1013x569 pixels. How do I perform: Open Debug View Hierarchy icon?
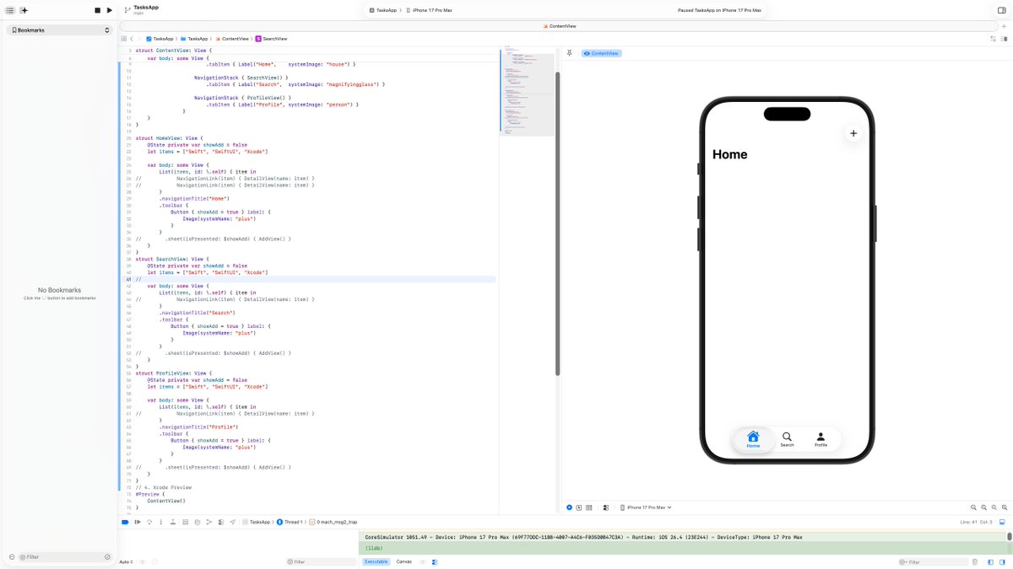coord(186,522)
